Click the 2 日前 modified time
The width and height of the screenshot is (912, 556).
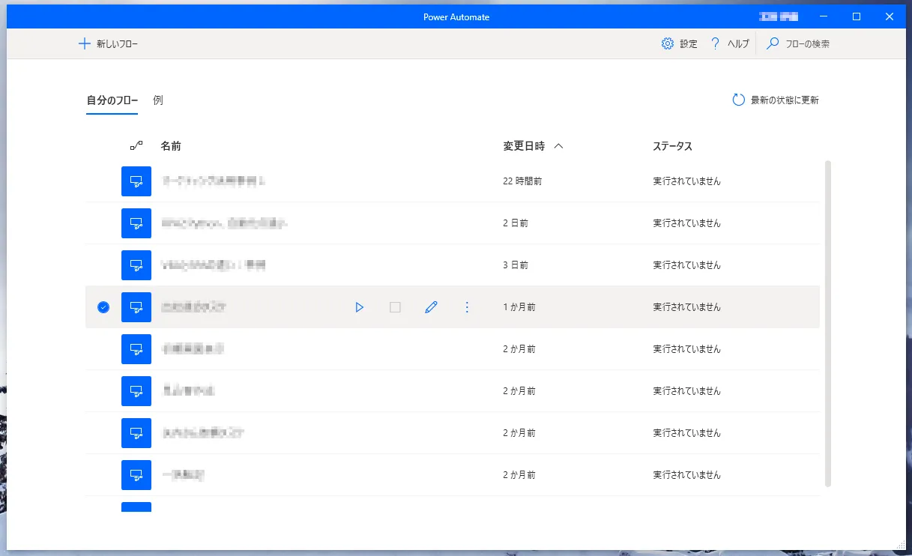(x=516, y=223)
